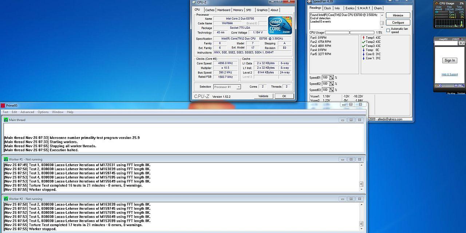The width and height of the screenshot is (466, 233).
Task: Switch to the Clock tab in SpeedFan
Action: click(x=328, y=8)
